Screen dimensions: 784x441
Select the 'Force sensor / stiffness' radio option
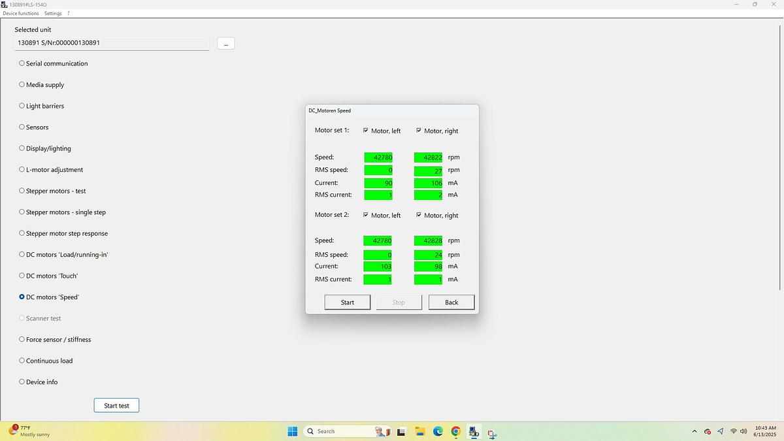22,340
